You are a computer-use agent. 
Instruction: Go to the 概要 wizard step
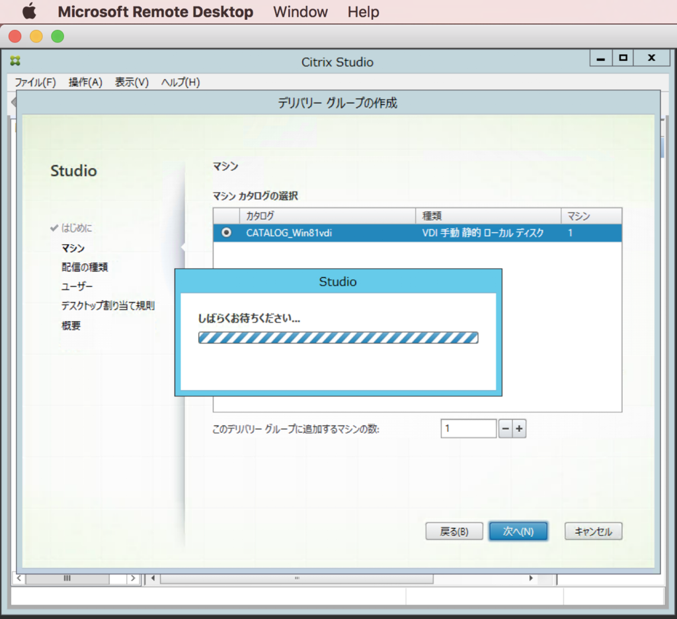click(x=71, y=325)
